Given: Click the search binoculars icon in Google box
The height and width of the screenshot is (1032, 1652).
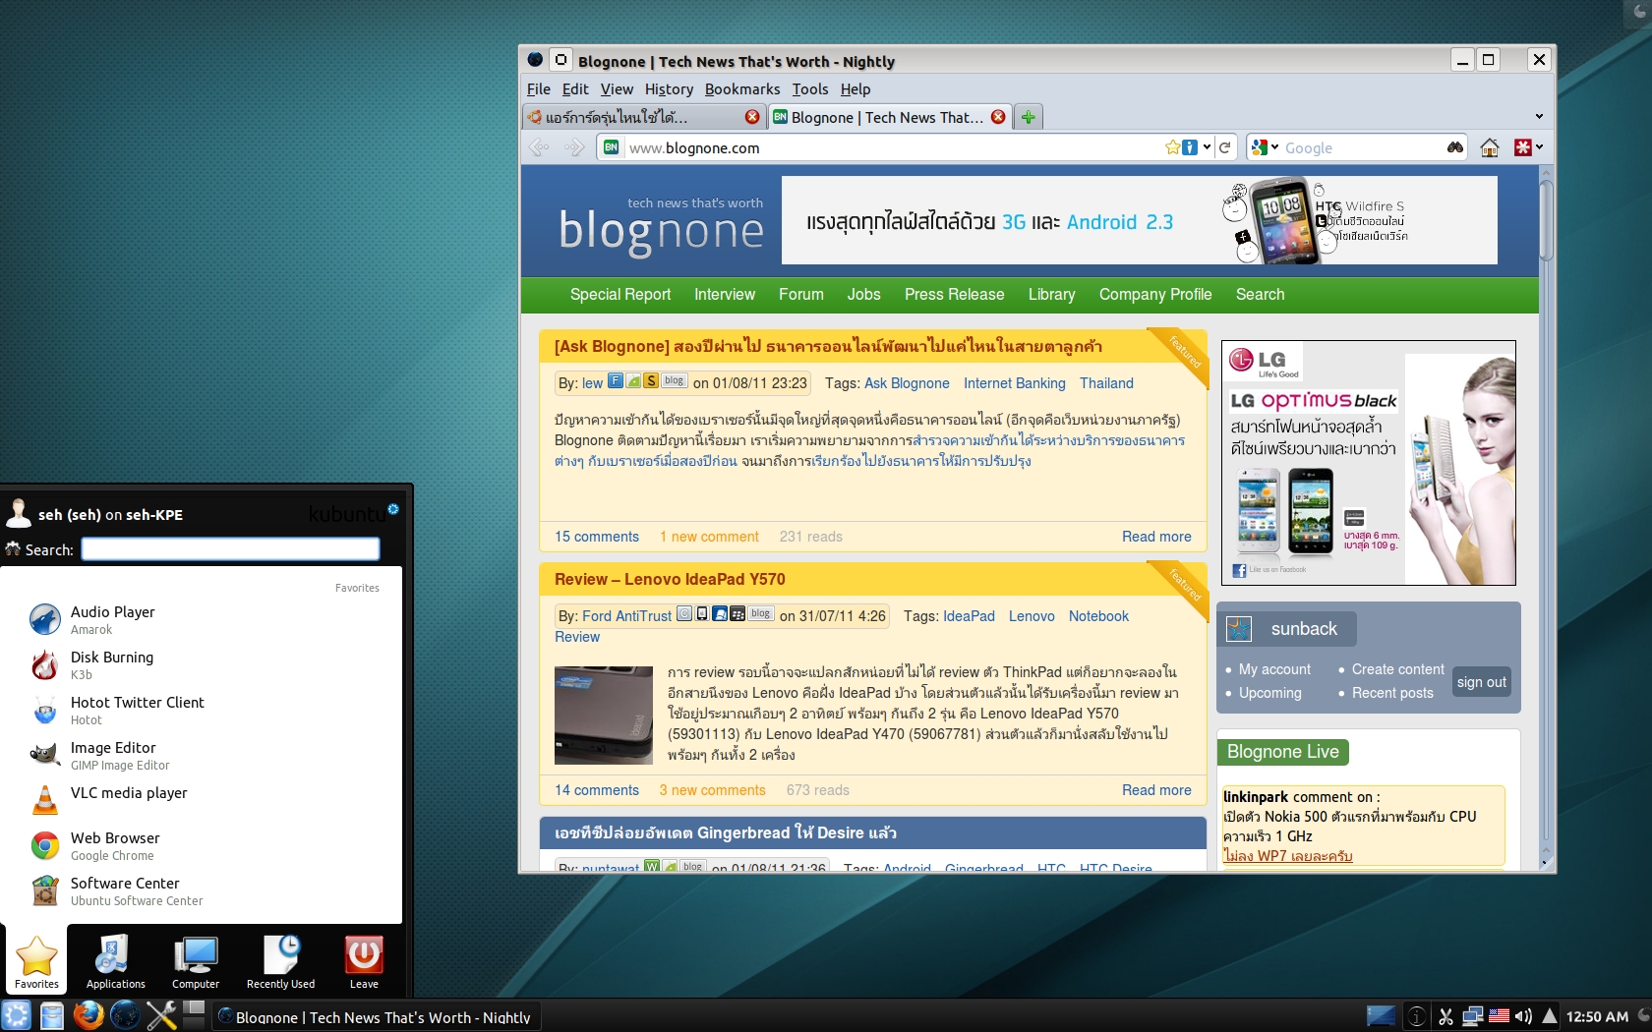Looking at the screenshot, I should (x=1455, y=147).
